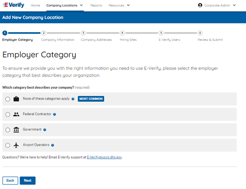Click the Which category best describes your company question

38,87
